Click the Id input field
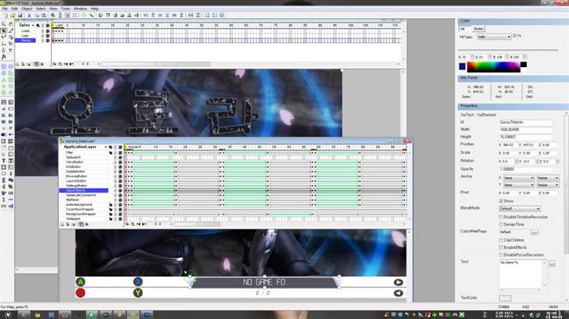Image resolution: width=569 pixels, height=319 pixels. pyautogui.click(x=525, y=122)
